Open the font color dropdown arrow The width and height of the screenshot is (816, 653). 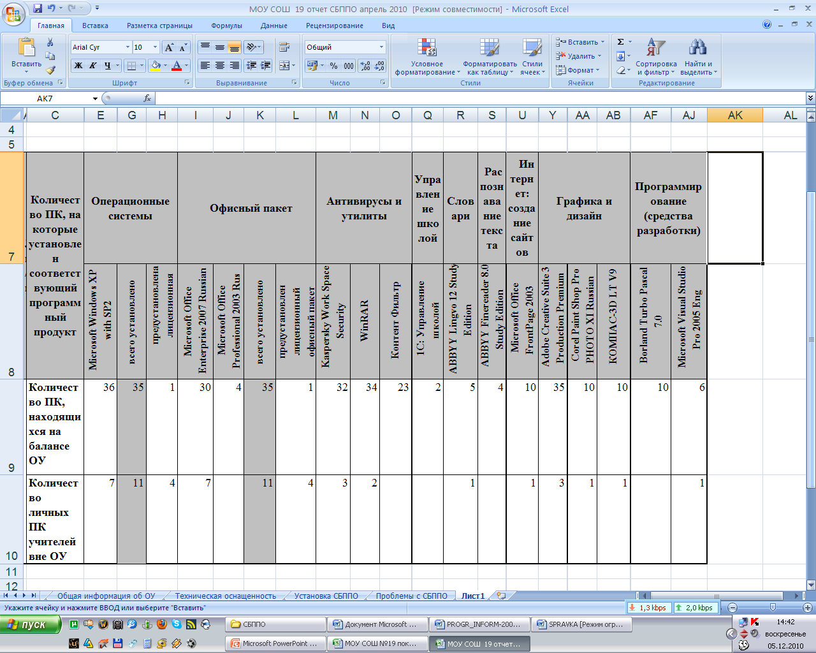pos(186,65)
